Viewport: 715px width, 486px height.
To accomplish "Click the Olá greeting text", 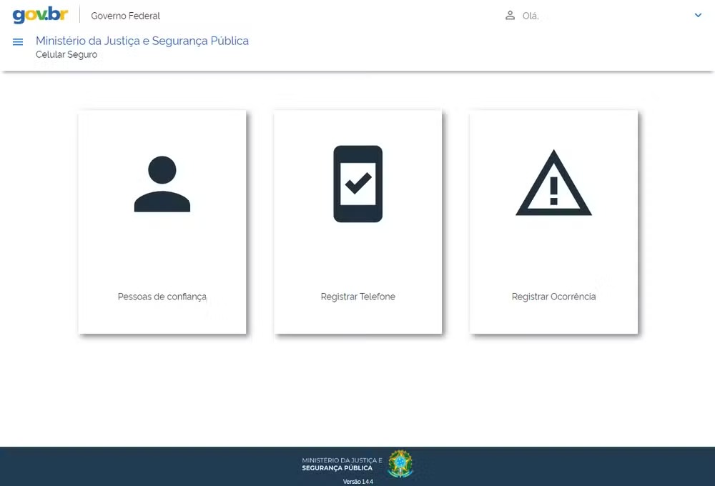I will coord(531,16).
